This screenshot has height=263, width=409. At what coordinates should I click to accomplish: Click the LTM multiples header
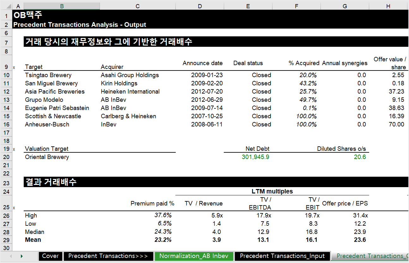tap(272, 192)
